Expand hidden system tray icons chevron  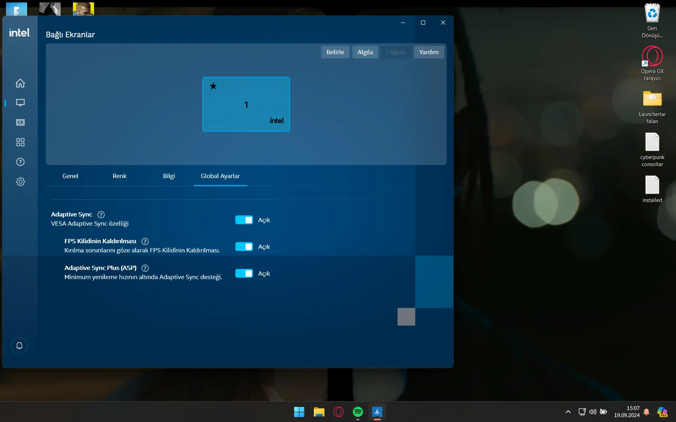(x=568, y=412)
